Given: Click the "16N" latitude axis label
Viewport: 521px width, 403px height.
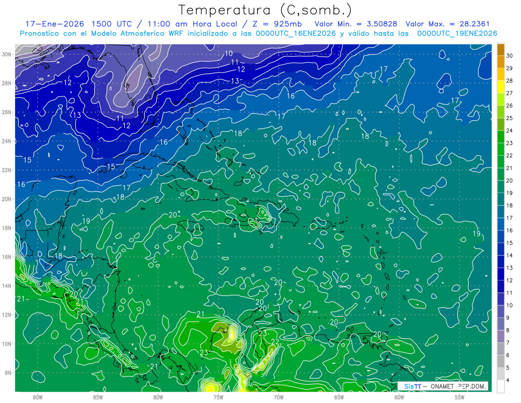Looking at the screenshot, I should pos(7,257).
